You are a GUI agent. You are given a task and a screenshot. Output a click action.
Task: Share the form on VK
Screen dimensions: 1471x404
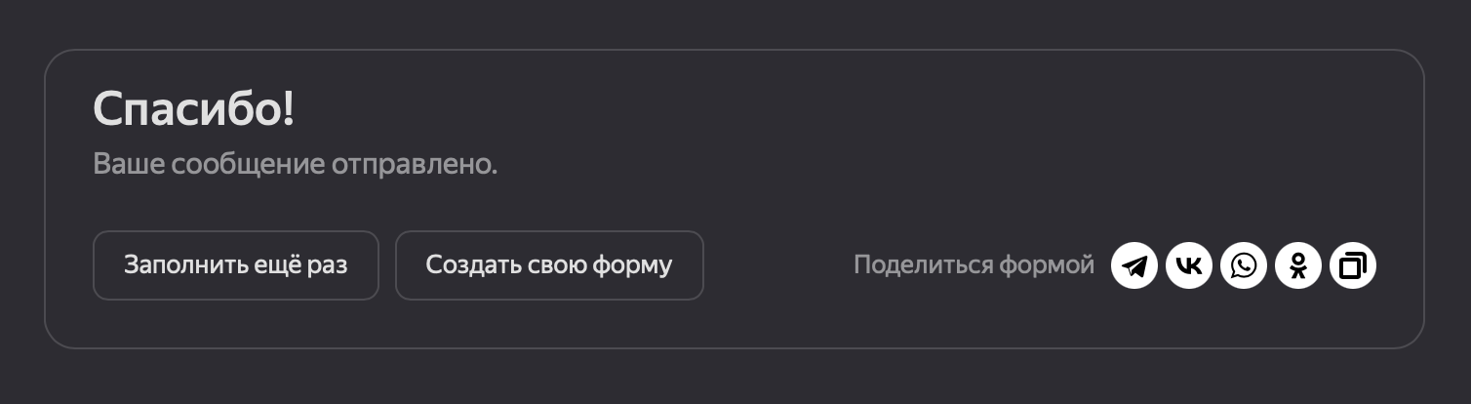[x=1188, y=265]
